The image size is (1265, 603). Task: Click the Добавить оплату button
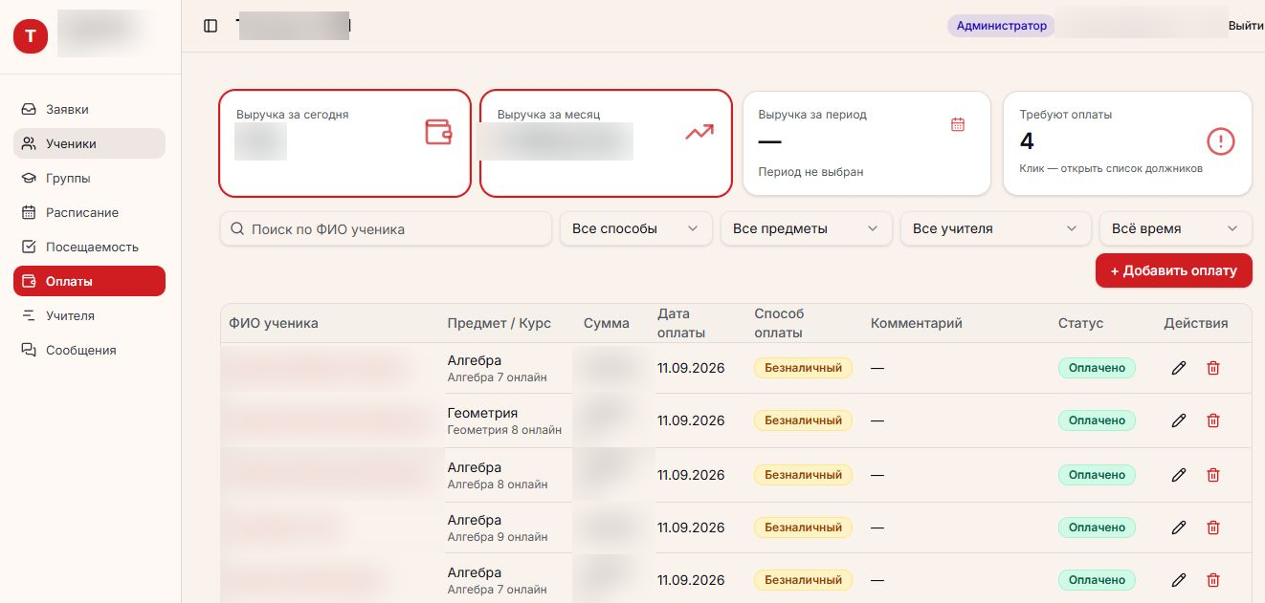point(1173,271)
